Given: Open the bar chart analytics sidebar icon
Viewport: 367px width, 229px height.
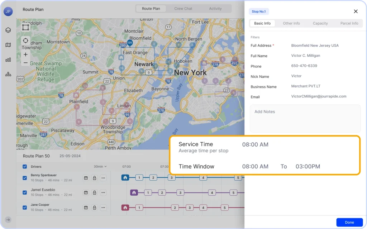Looking at the screenshot, I should (x=8, y=60).
